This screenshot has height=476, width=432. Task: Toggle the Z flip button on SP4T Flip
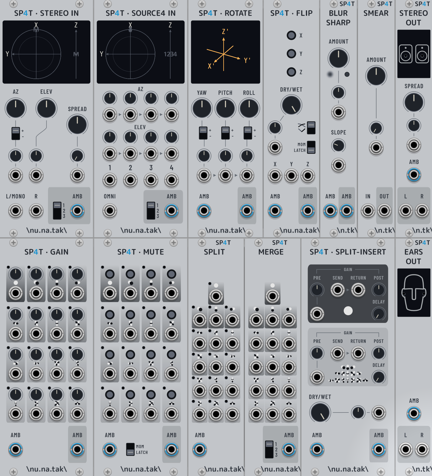pos(291,72)
